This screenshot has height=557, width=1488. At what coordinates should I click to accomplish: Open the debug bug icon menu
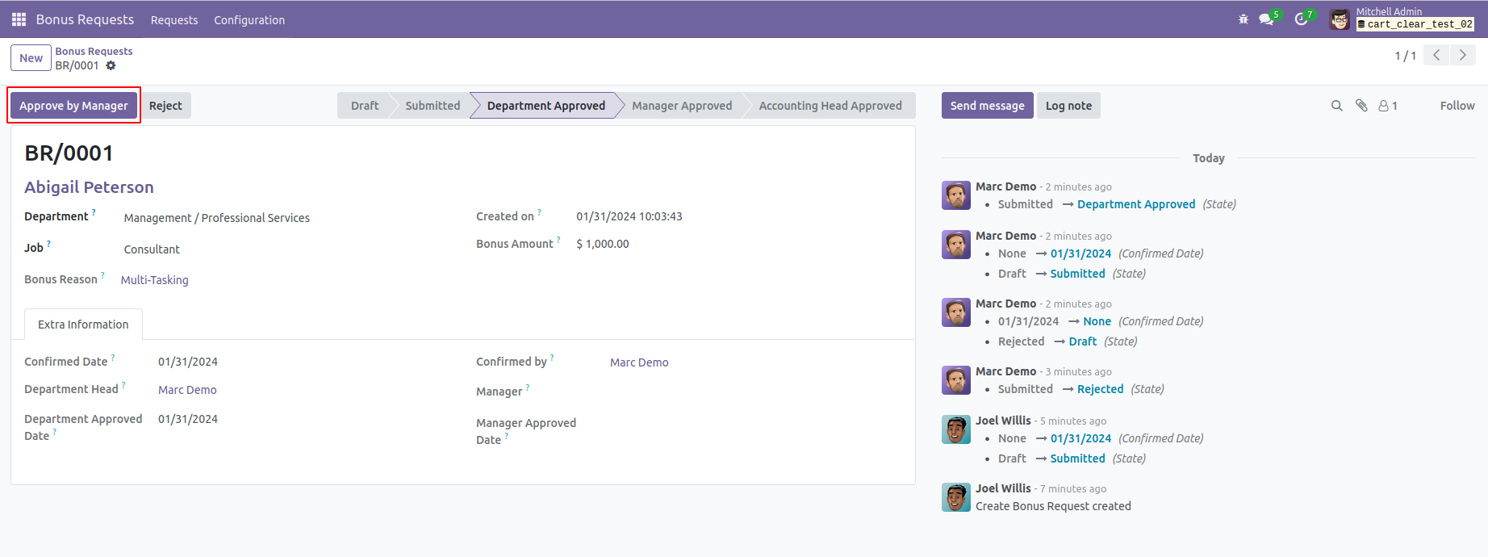tap(1243, 19)
